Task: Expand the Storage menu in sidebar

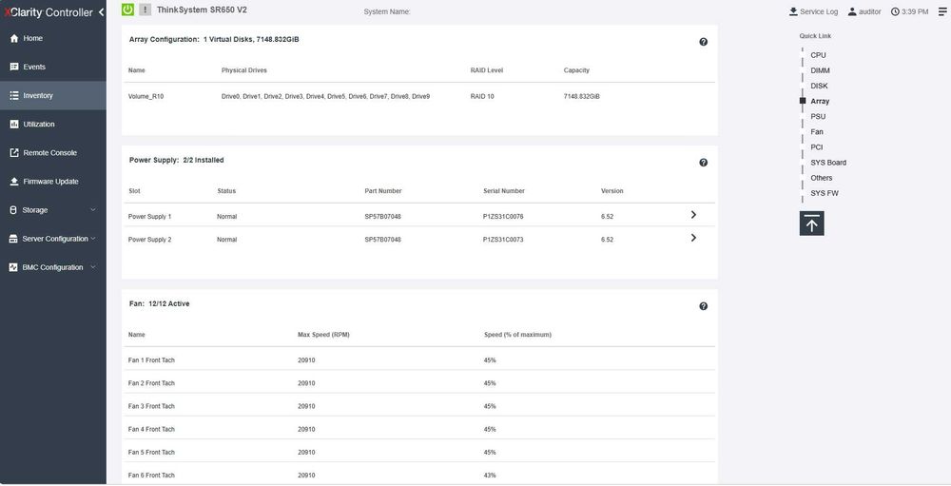Action: pos(52,210)
